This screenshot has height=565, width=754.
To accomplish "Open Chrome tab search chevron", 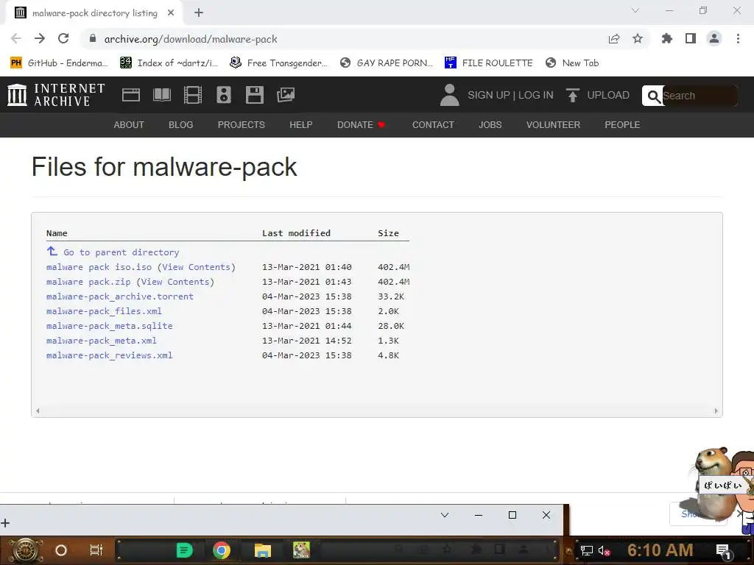I will click(x=635, y=10).
